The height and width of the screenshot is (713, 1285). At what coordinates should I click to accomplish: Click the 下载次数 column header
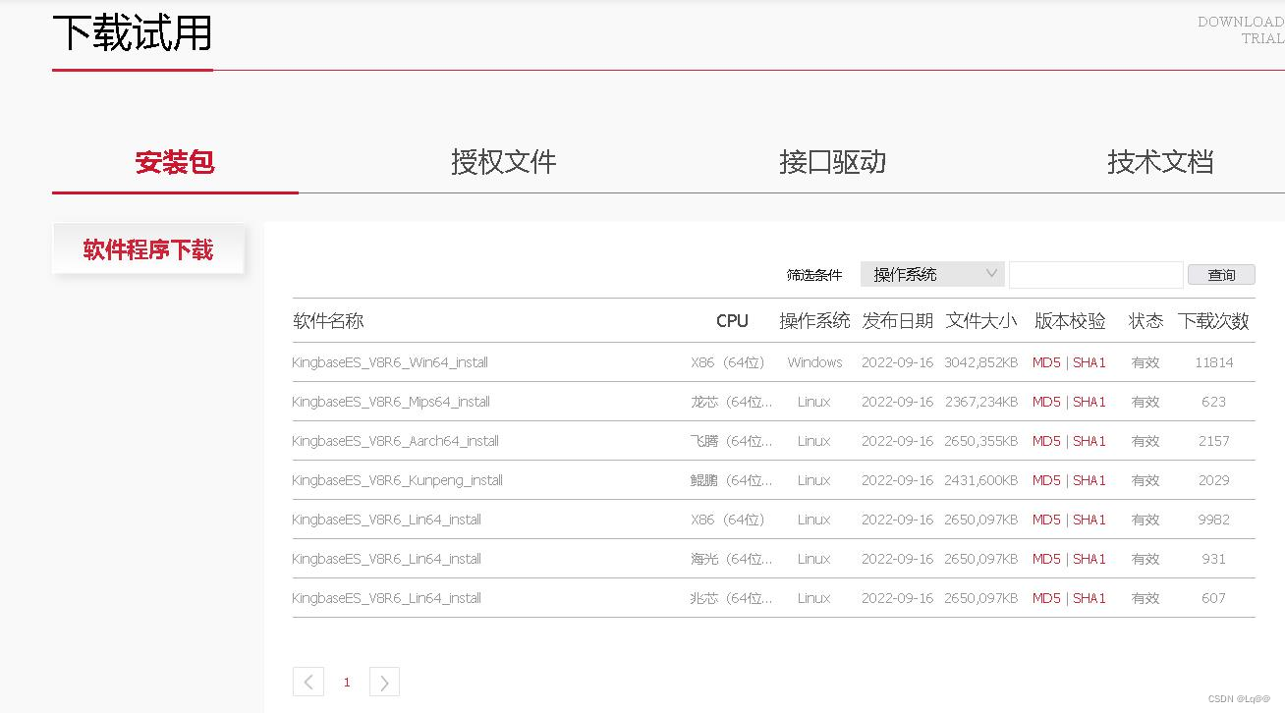pos(1213,321)
